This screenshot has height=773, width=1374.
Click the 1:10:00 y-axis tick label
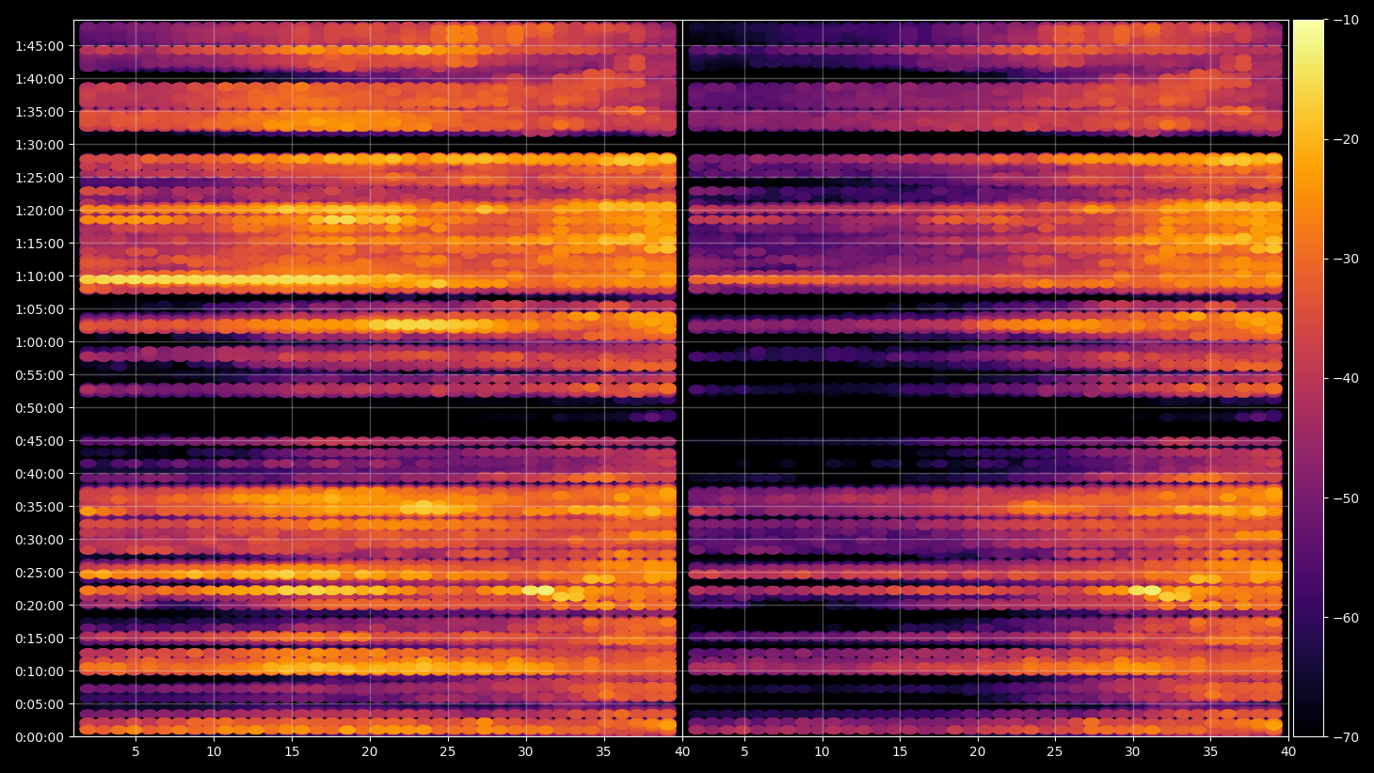40,276
